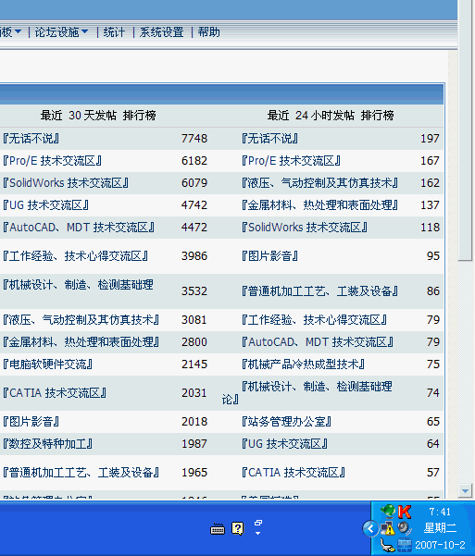Open the 『数控及特种加工』 forum link
Viewport: 475px width, 556px height.
tap(47, 443)
